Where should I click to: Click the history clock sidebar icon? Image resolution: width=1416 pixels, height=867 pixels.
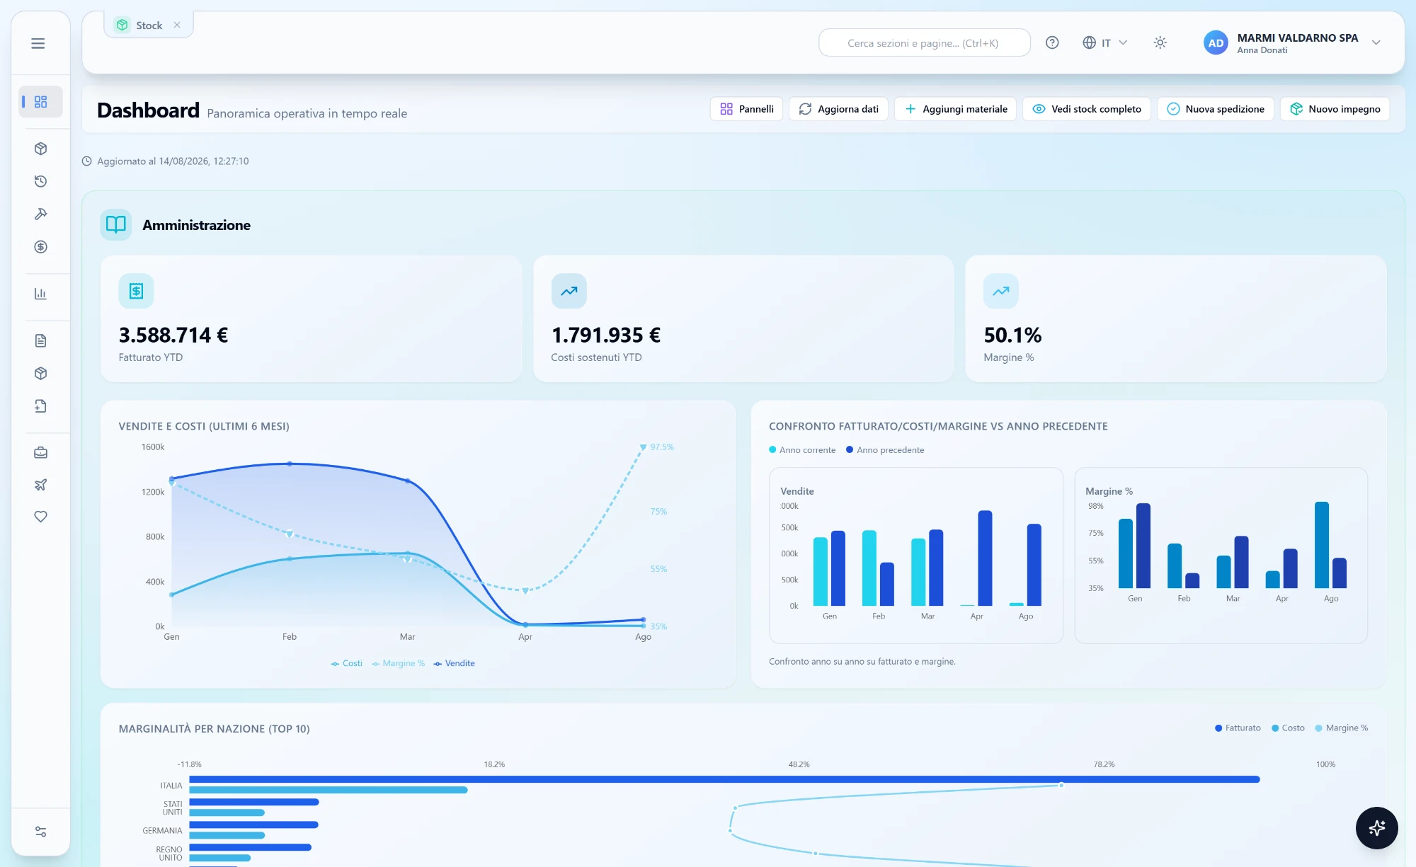tap(40, 181)
